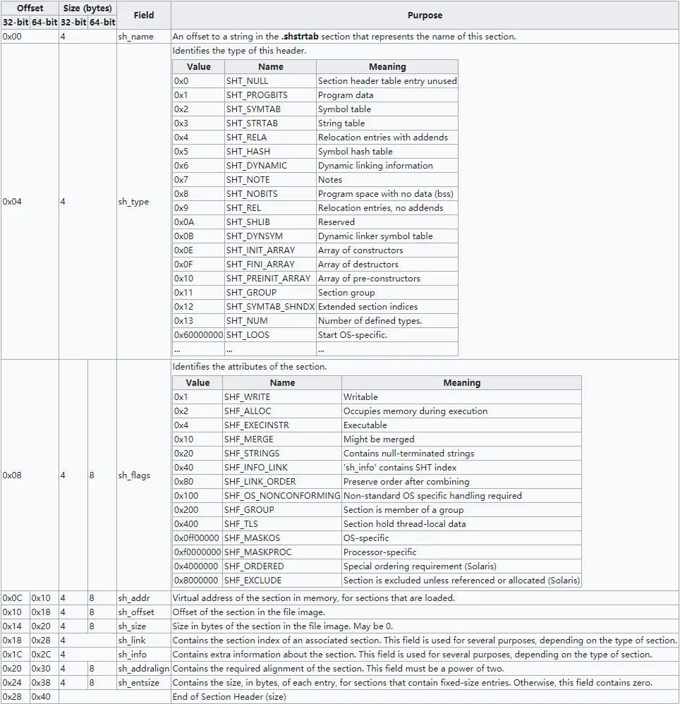Click the SHT_DYNSYM name cell

pos(270,236)
